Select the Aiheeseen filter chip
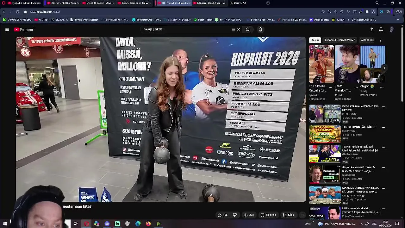The image size is (405, 228). point(367,40)
